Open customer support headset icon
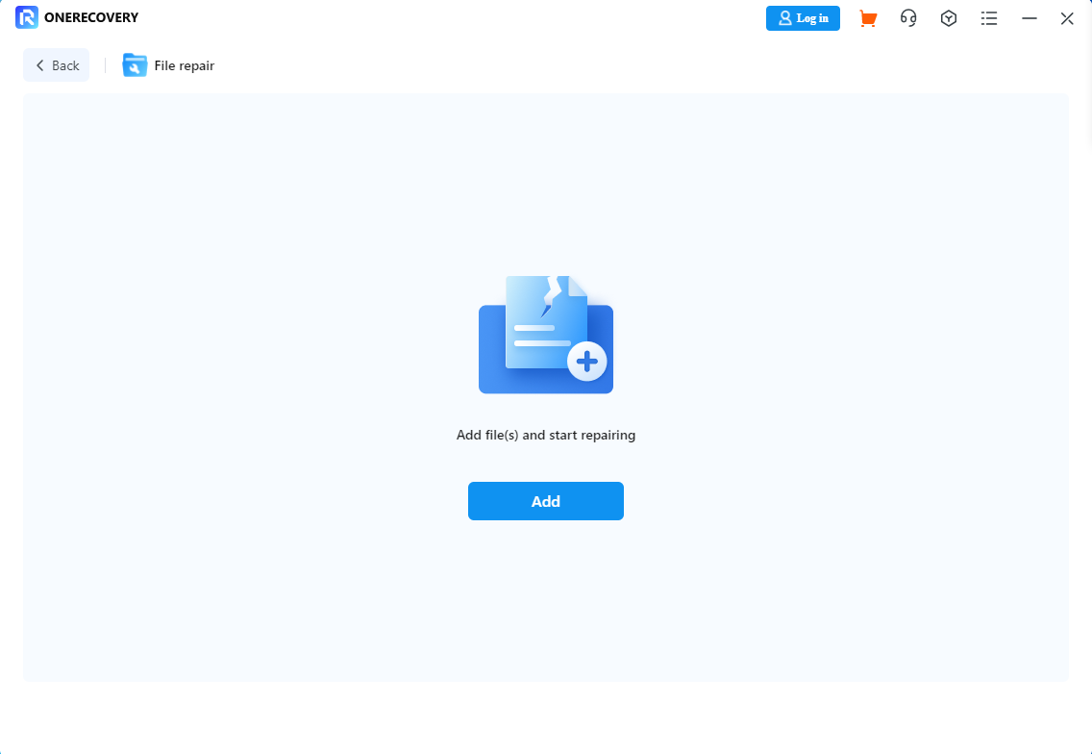 908,18
